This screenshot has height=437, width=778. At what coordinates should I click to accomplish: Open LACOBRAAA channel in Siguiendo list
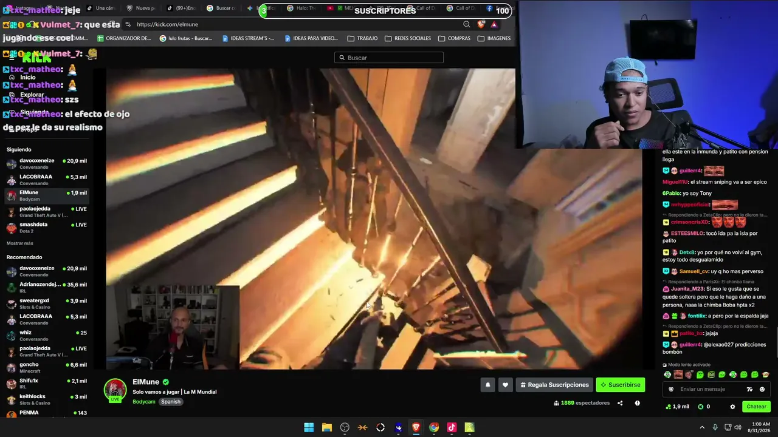tap(47, 180)
